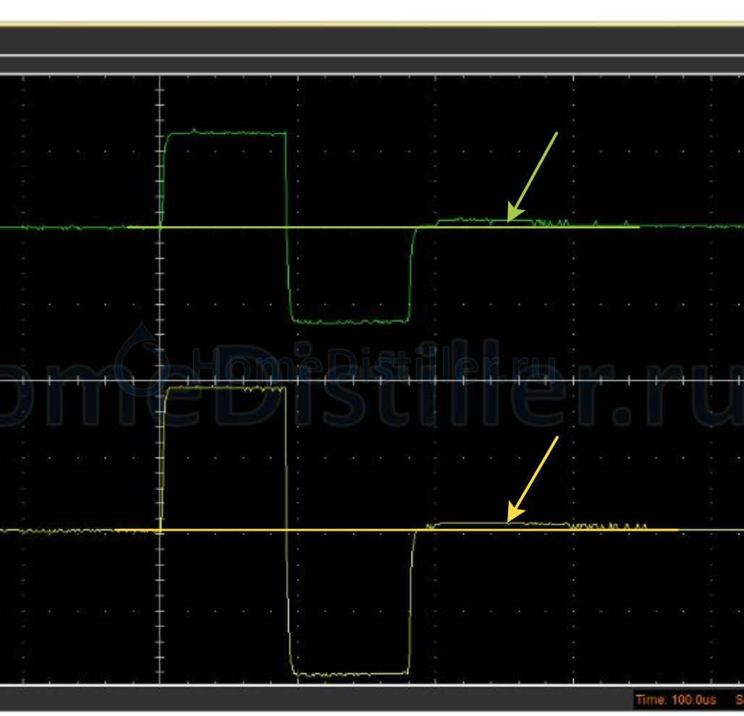The width and height of the screenshot is (744, 716).
Task: Click the yellow trace falling zero-crossing edge
Action: [287, 530]
